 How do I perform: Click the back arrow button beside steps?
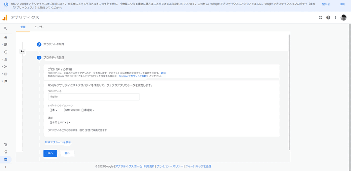22,51
